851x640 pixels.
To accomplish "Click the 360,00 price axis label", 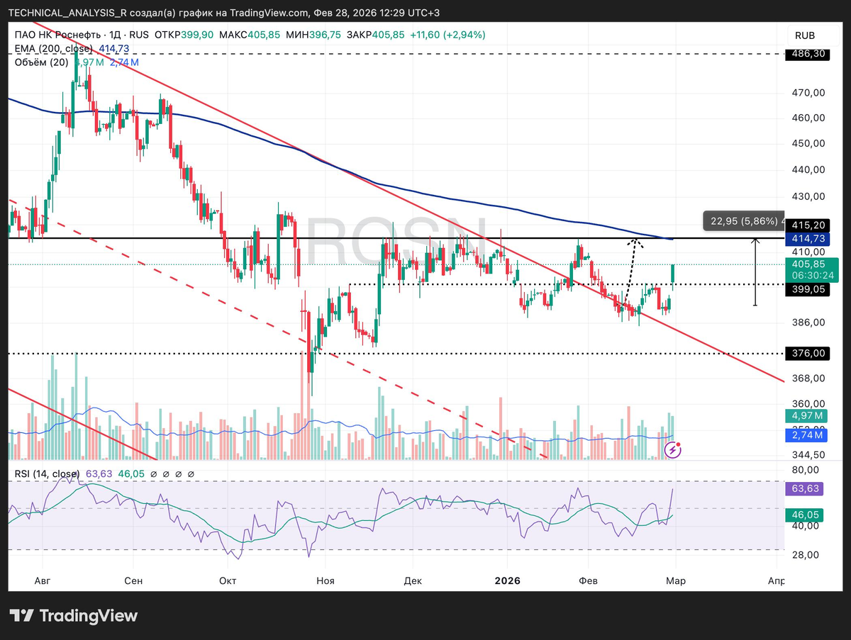I will pos(808,404).
